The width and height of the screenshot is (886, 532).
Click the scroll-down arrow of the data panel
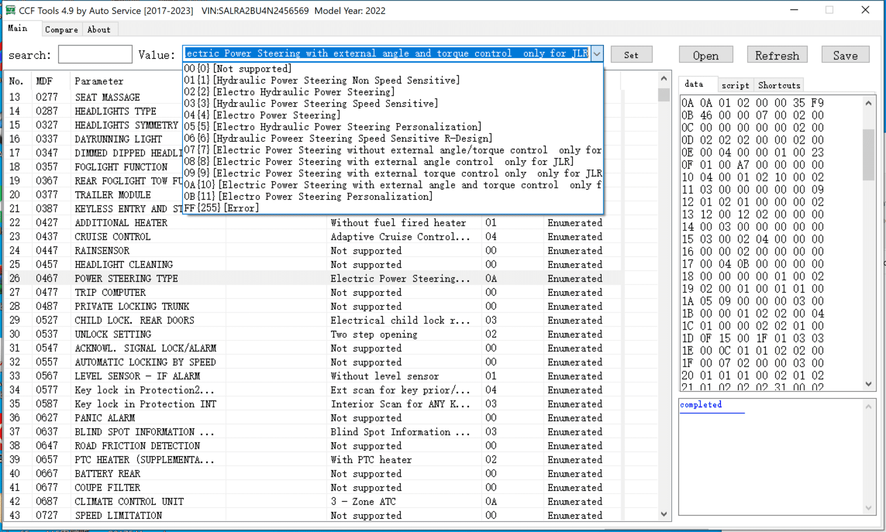tap(868, 383)
